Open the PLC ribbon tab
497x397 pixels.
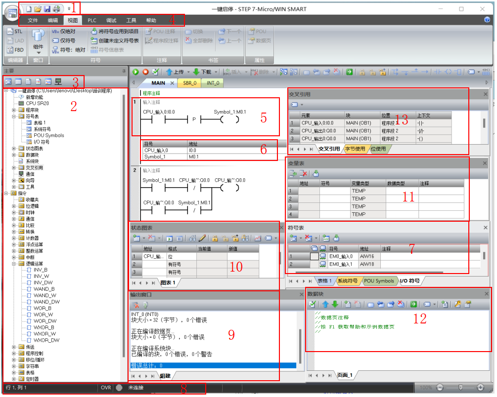click(x=92, y=20)
